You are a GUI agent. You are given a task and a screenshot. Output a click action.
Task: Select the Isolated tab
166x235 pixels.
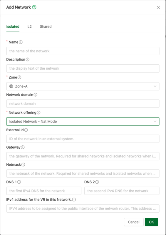pos(13,27)
